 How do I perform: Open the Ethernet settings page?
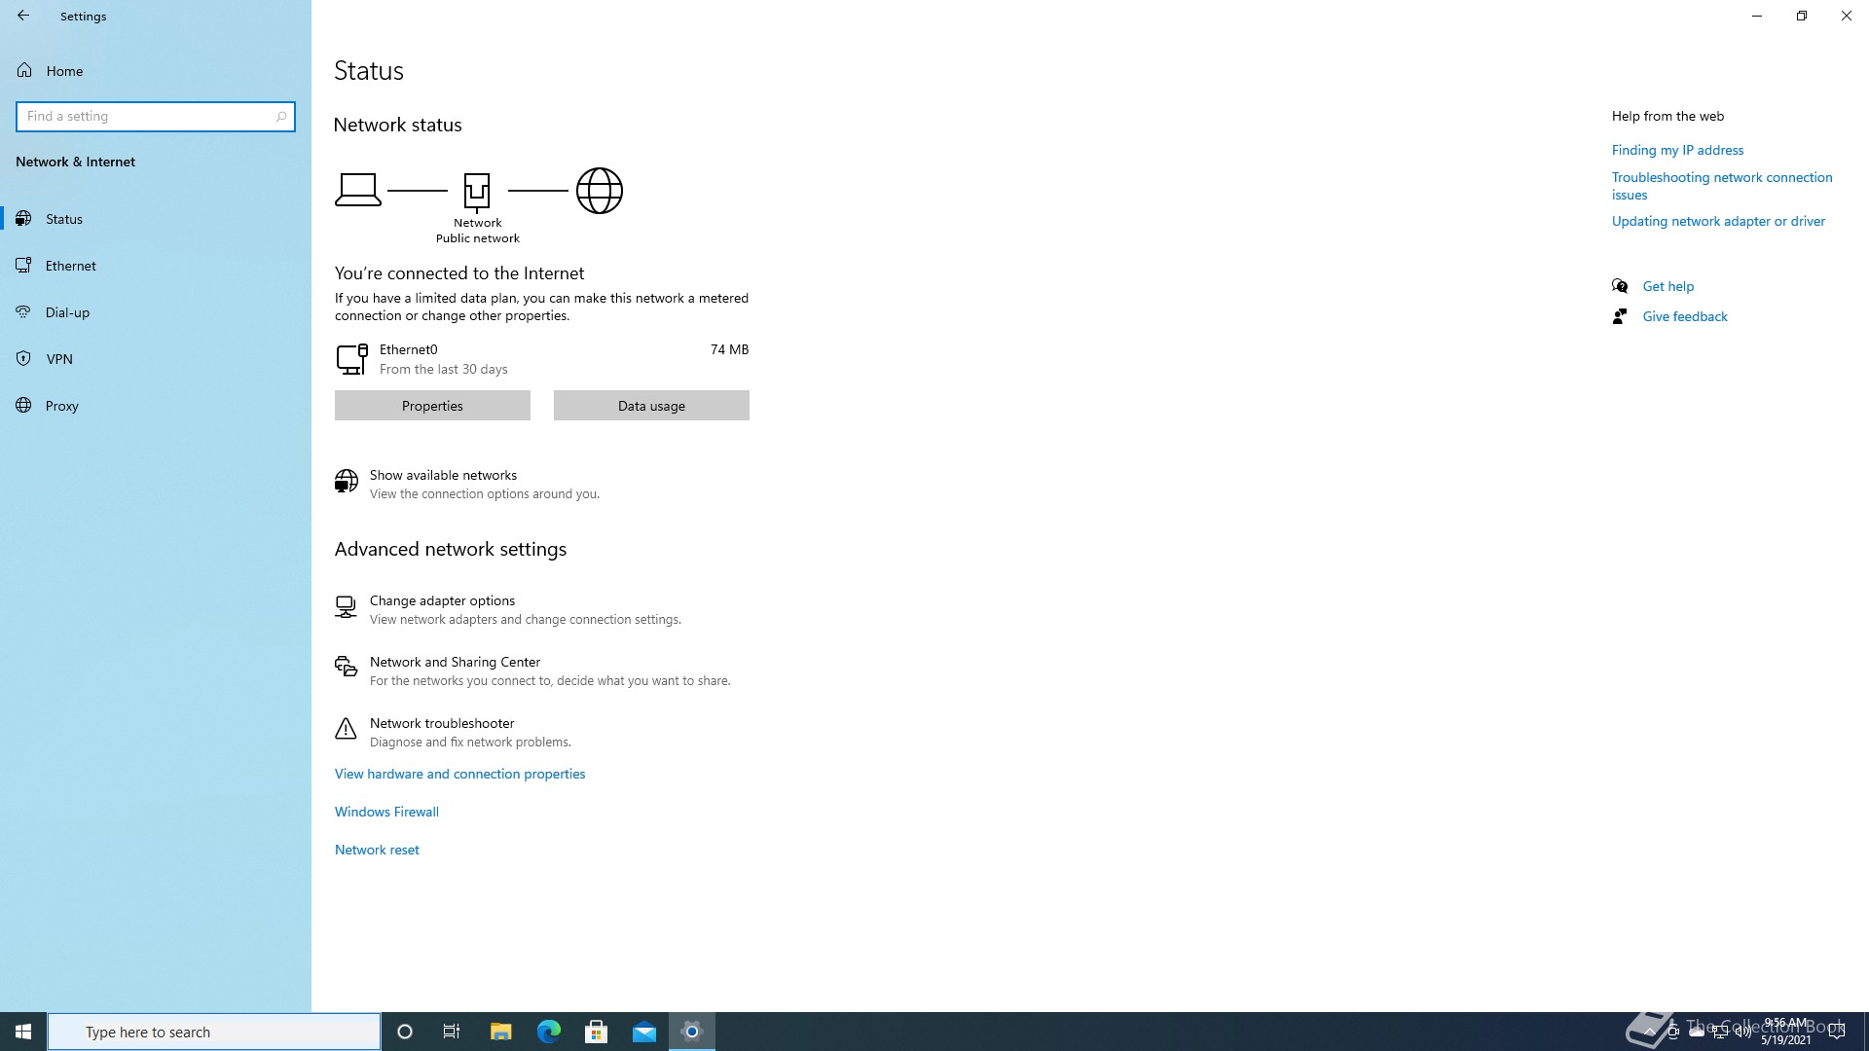[x=70, y=266]
